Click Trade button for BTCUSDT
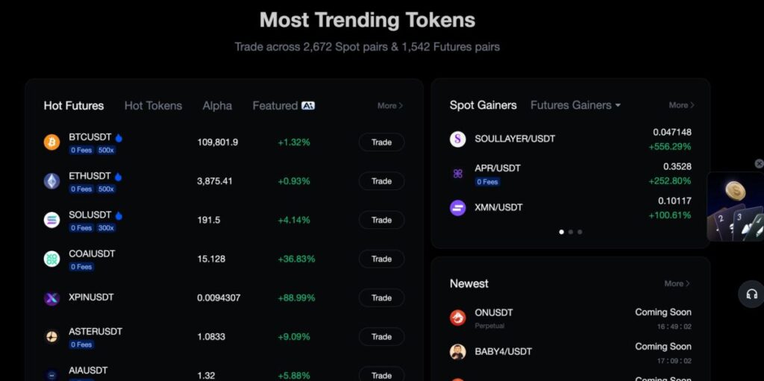This screenshot has height=381, width=764. [x=381, y=142]
